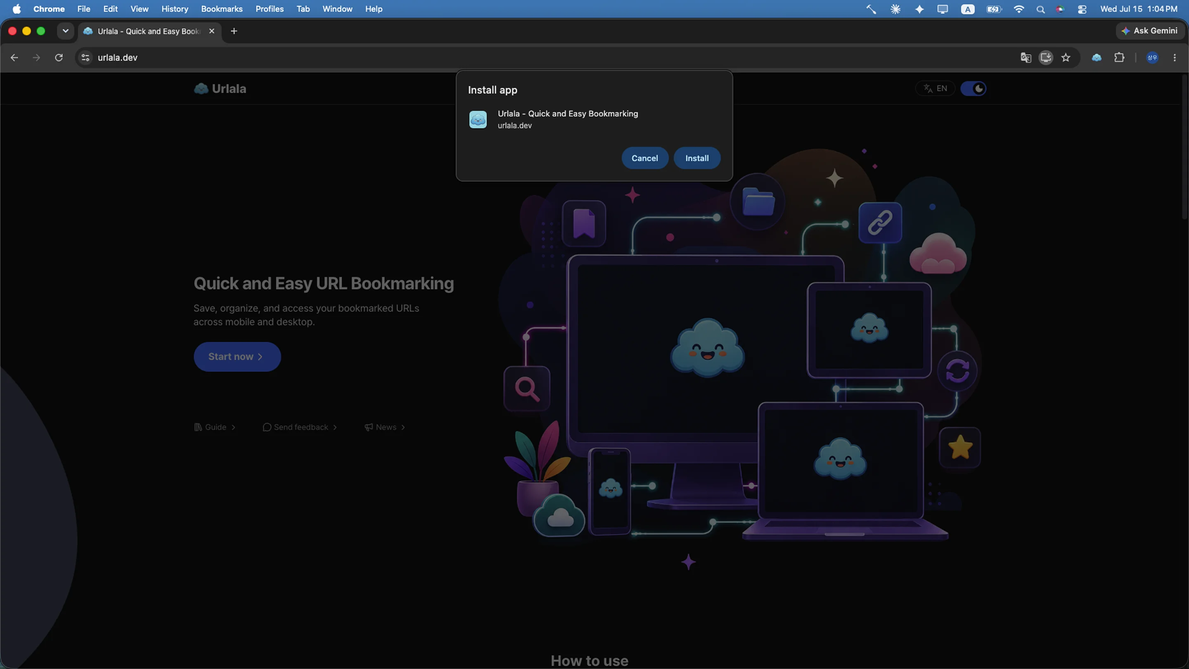Open the Edit menu
Image resolution: width=1189 pixels, height=669 pixels.
[110, 9]
